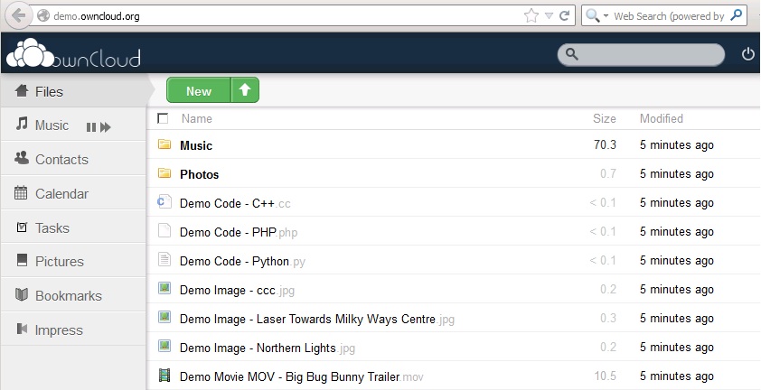This screenshot has height=390, width=761.
Task: Open Demo Image - Northern Lights.jpg
Action: [x=268, y=348]
